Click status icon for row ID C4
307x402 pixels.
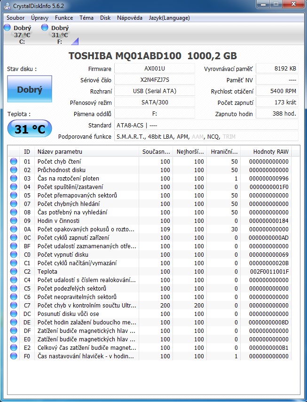pyautogui.click(x=14, y=280)
